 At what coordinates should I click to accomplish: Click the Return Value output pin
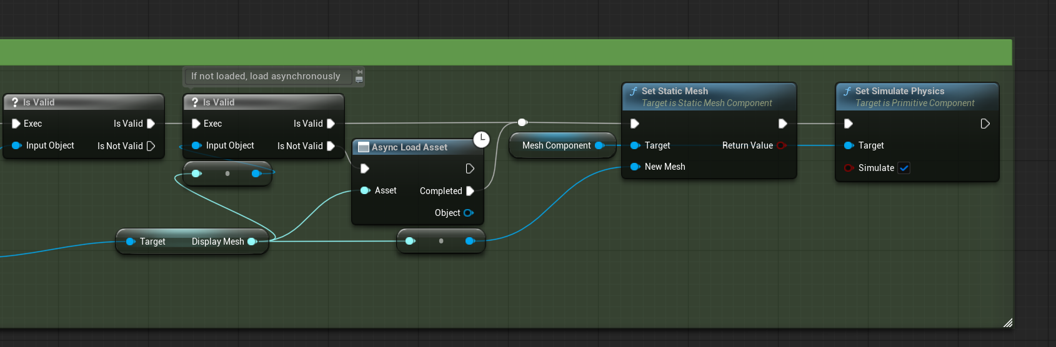coord(781,145)
